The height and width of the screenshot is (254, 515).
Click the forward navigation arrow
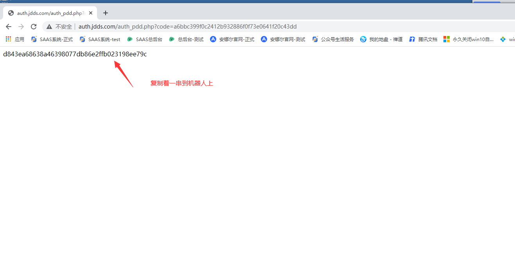coord(21,27)
